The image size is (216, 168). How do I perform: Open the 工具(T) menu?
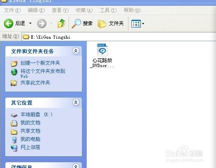click(x=108, y=10)
